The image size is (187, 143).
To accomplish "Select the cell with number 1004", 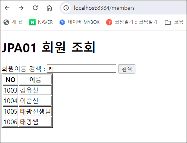I will 11,101.
